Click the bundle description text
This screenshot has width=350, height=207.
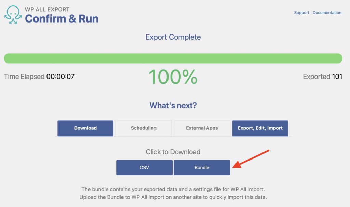[173, 193]
